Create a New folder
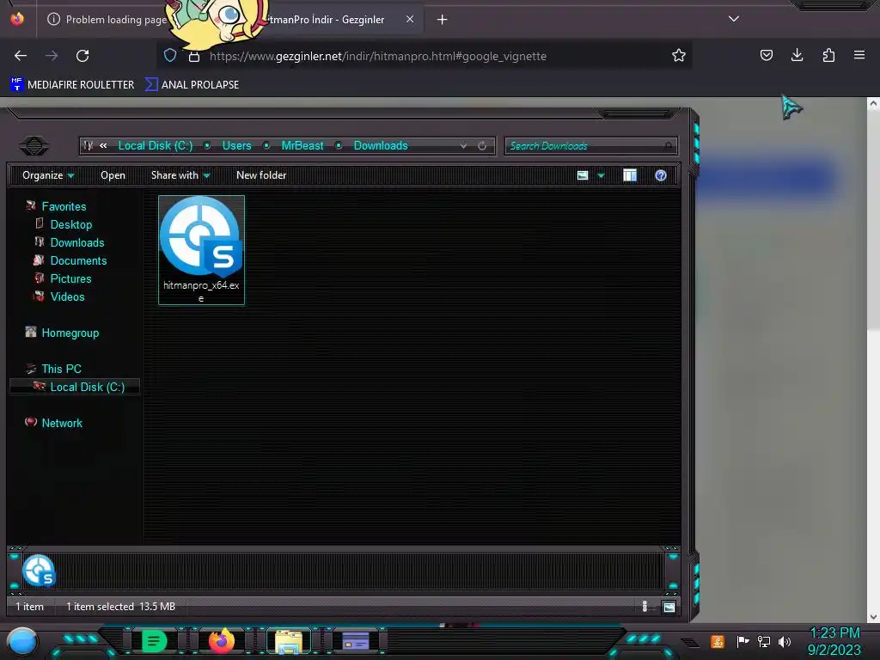880x660 pixels. 261,175
